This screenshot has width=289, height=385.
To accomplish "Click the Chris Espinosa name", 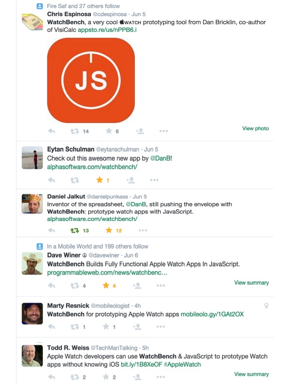I will click(69, 14).
